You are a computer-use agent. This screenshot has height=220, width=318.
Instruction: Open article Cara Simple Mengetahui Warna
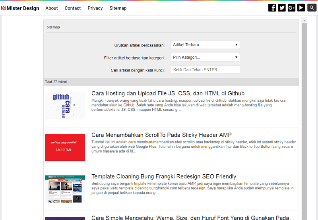point(190,218)
